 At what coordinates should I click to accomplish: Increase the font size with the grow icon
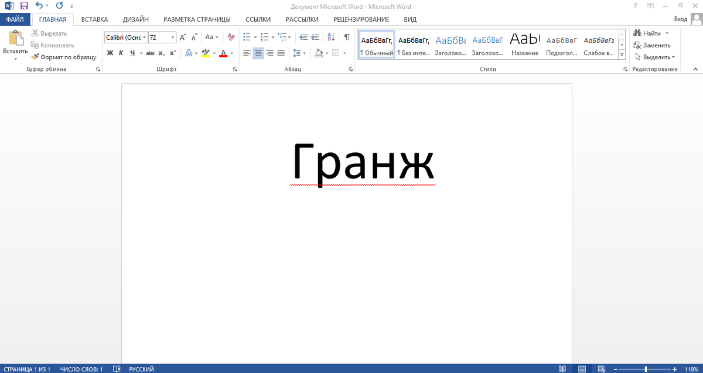tap(183, 37)
